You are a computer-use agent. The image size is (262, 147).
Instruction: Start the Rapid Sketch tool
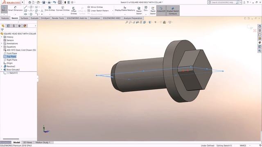coord(153,11)
